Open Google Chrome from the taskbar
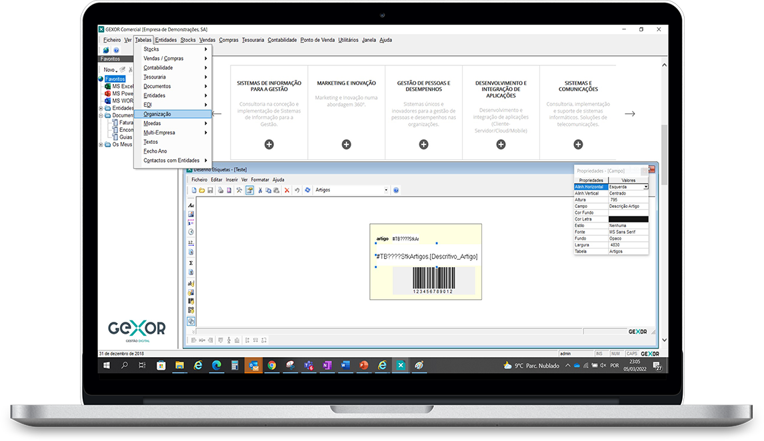This screenshot has height=441, width=764. click(x=272, y=365)
